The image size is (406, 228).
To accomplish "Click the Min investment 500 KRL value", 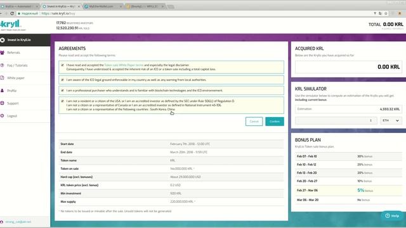I will (x=176, y=194).
